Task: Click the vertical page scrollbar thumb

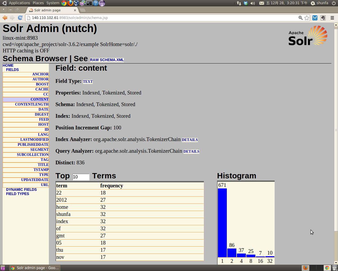Action: [x=336, y=130]
